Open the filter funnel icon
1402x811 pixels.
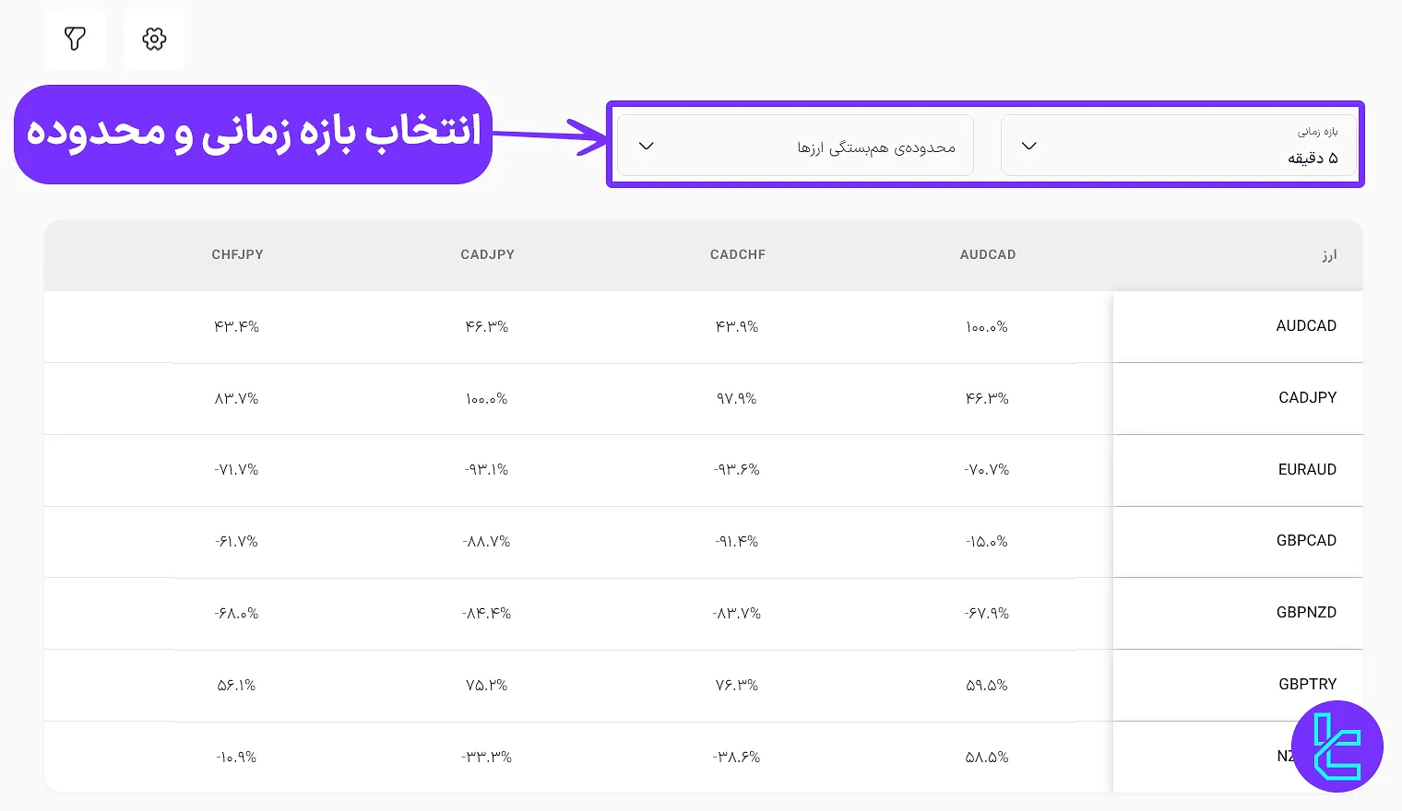pyautogui.click(x=75, y=39)
